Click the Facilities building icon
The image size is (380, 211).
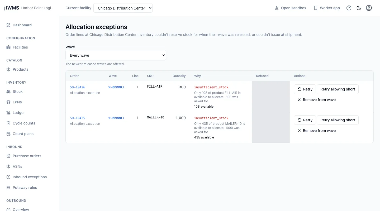pyautogui.click(x=8, y=47)
